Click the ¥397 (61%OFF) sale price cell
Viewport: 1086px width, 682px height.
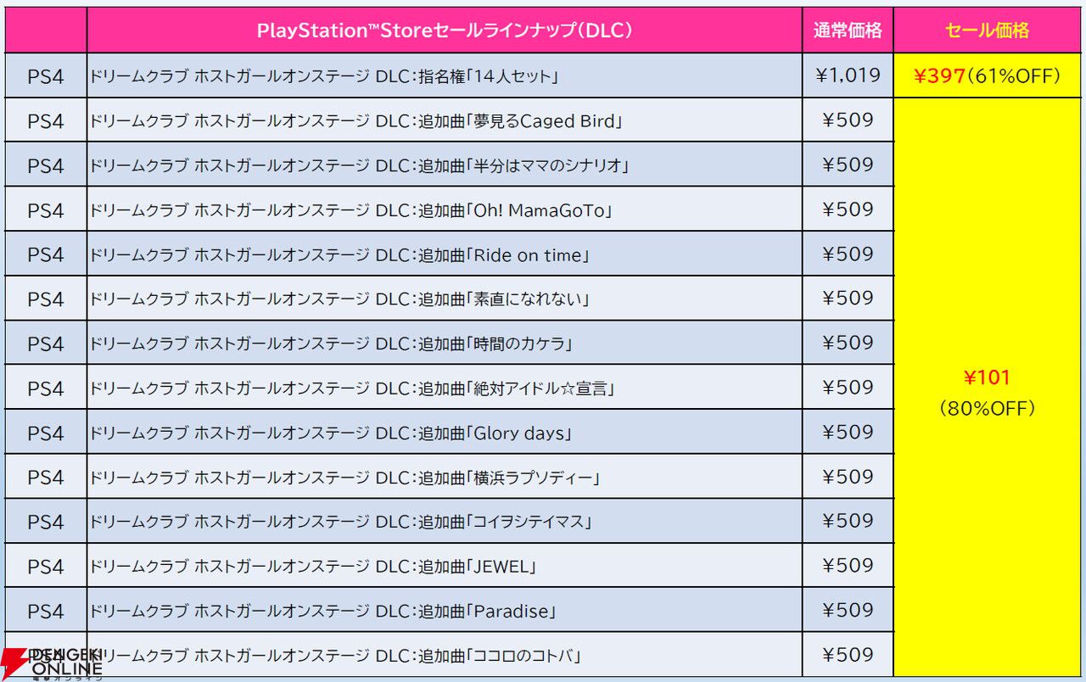point(987,76)
